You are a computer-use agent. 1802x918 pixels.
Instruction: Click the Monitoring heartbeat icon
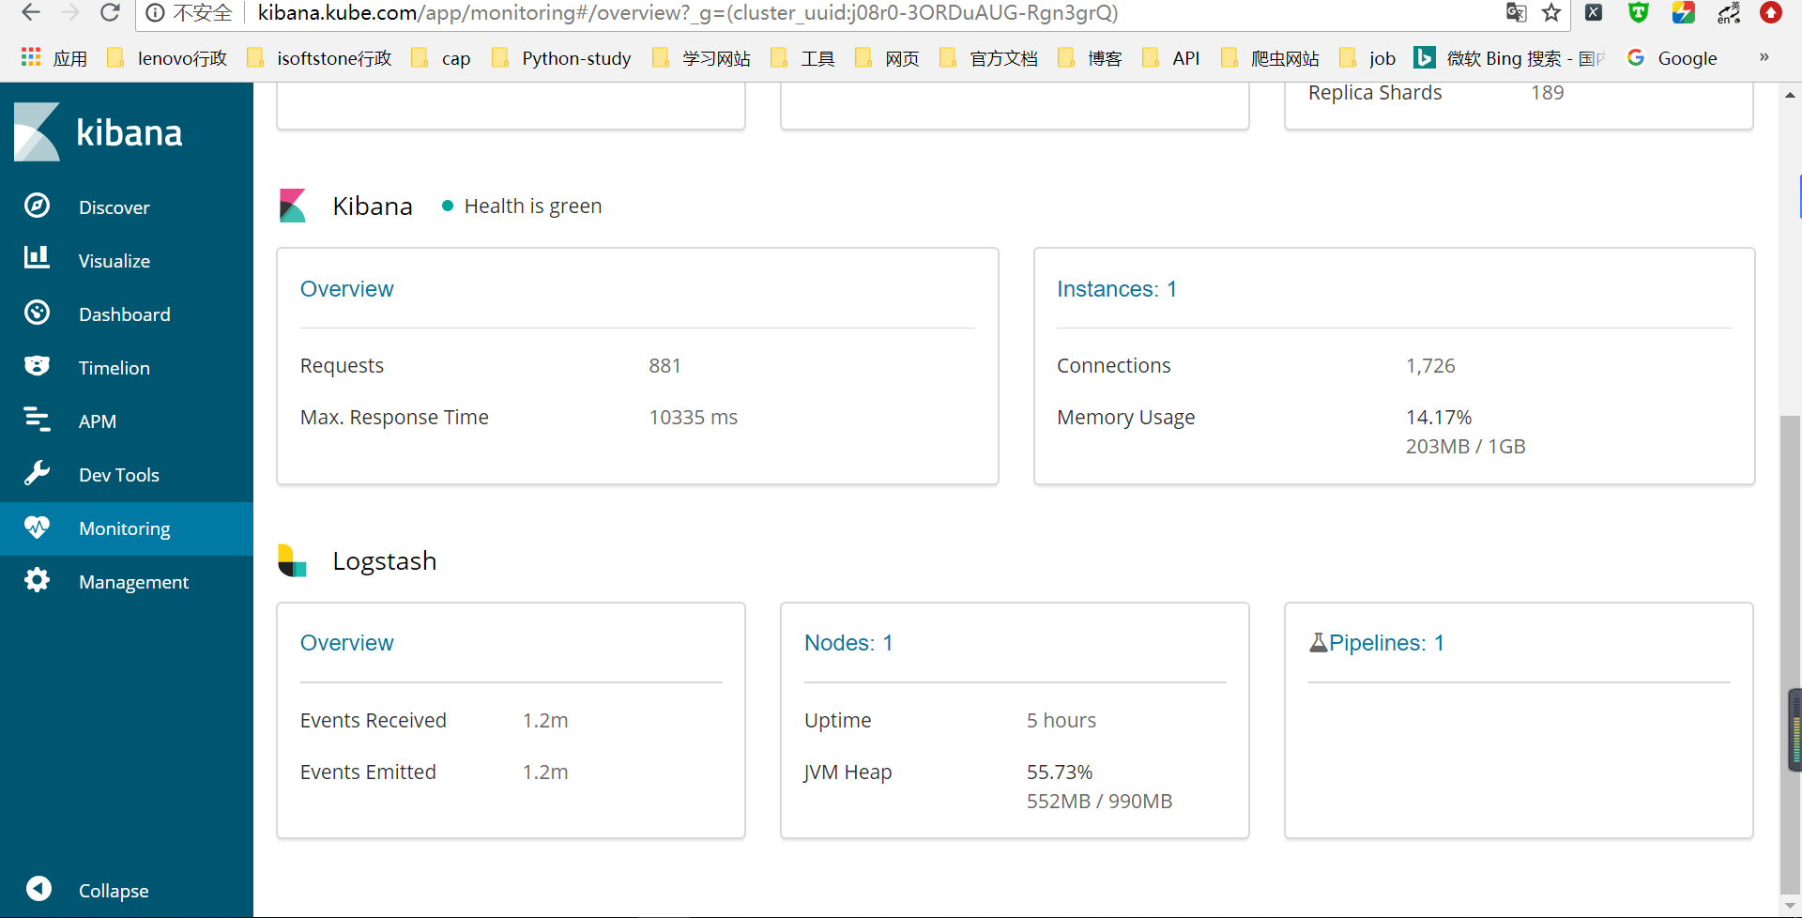click(37, 527)
